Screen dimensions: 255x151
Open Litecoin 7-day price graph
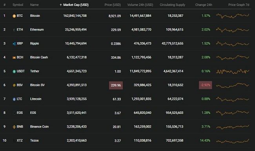233,99
